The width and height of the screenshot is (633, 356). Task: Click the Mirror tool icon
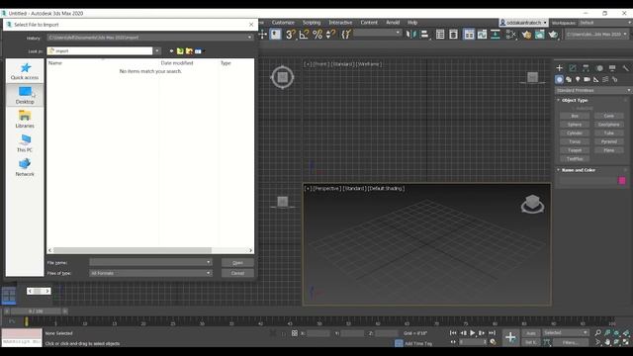pos(411,35)
